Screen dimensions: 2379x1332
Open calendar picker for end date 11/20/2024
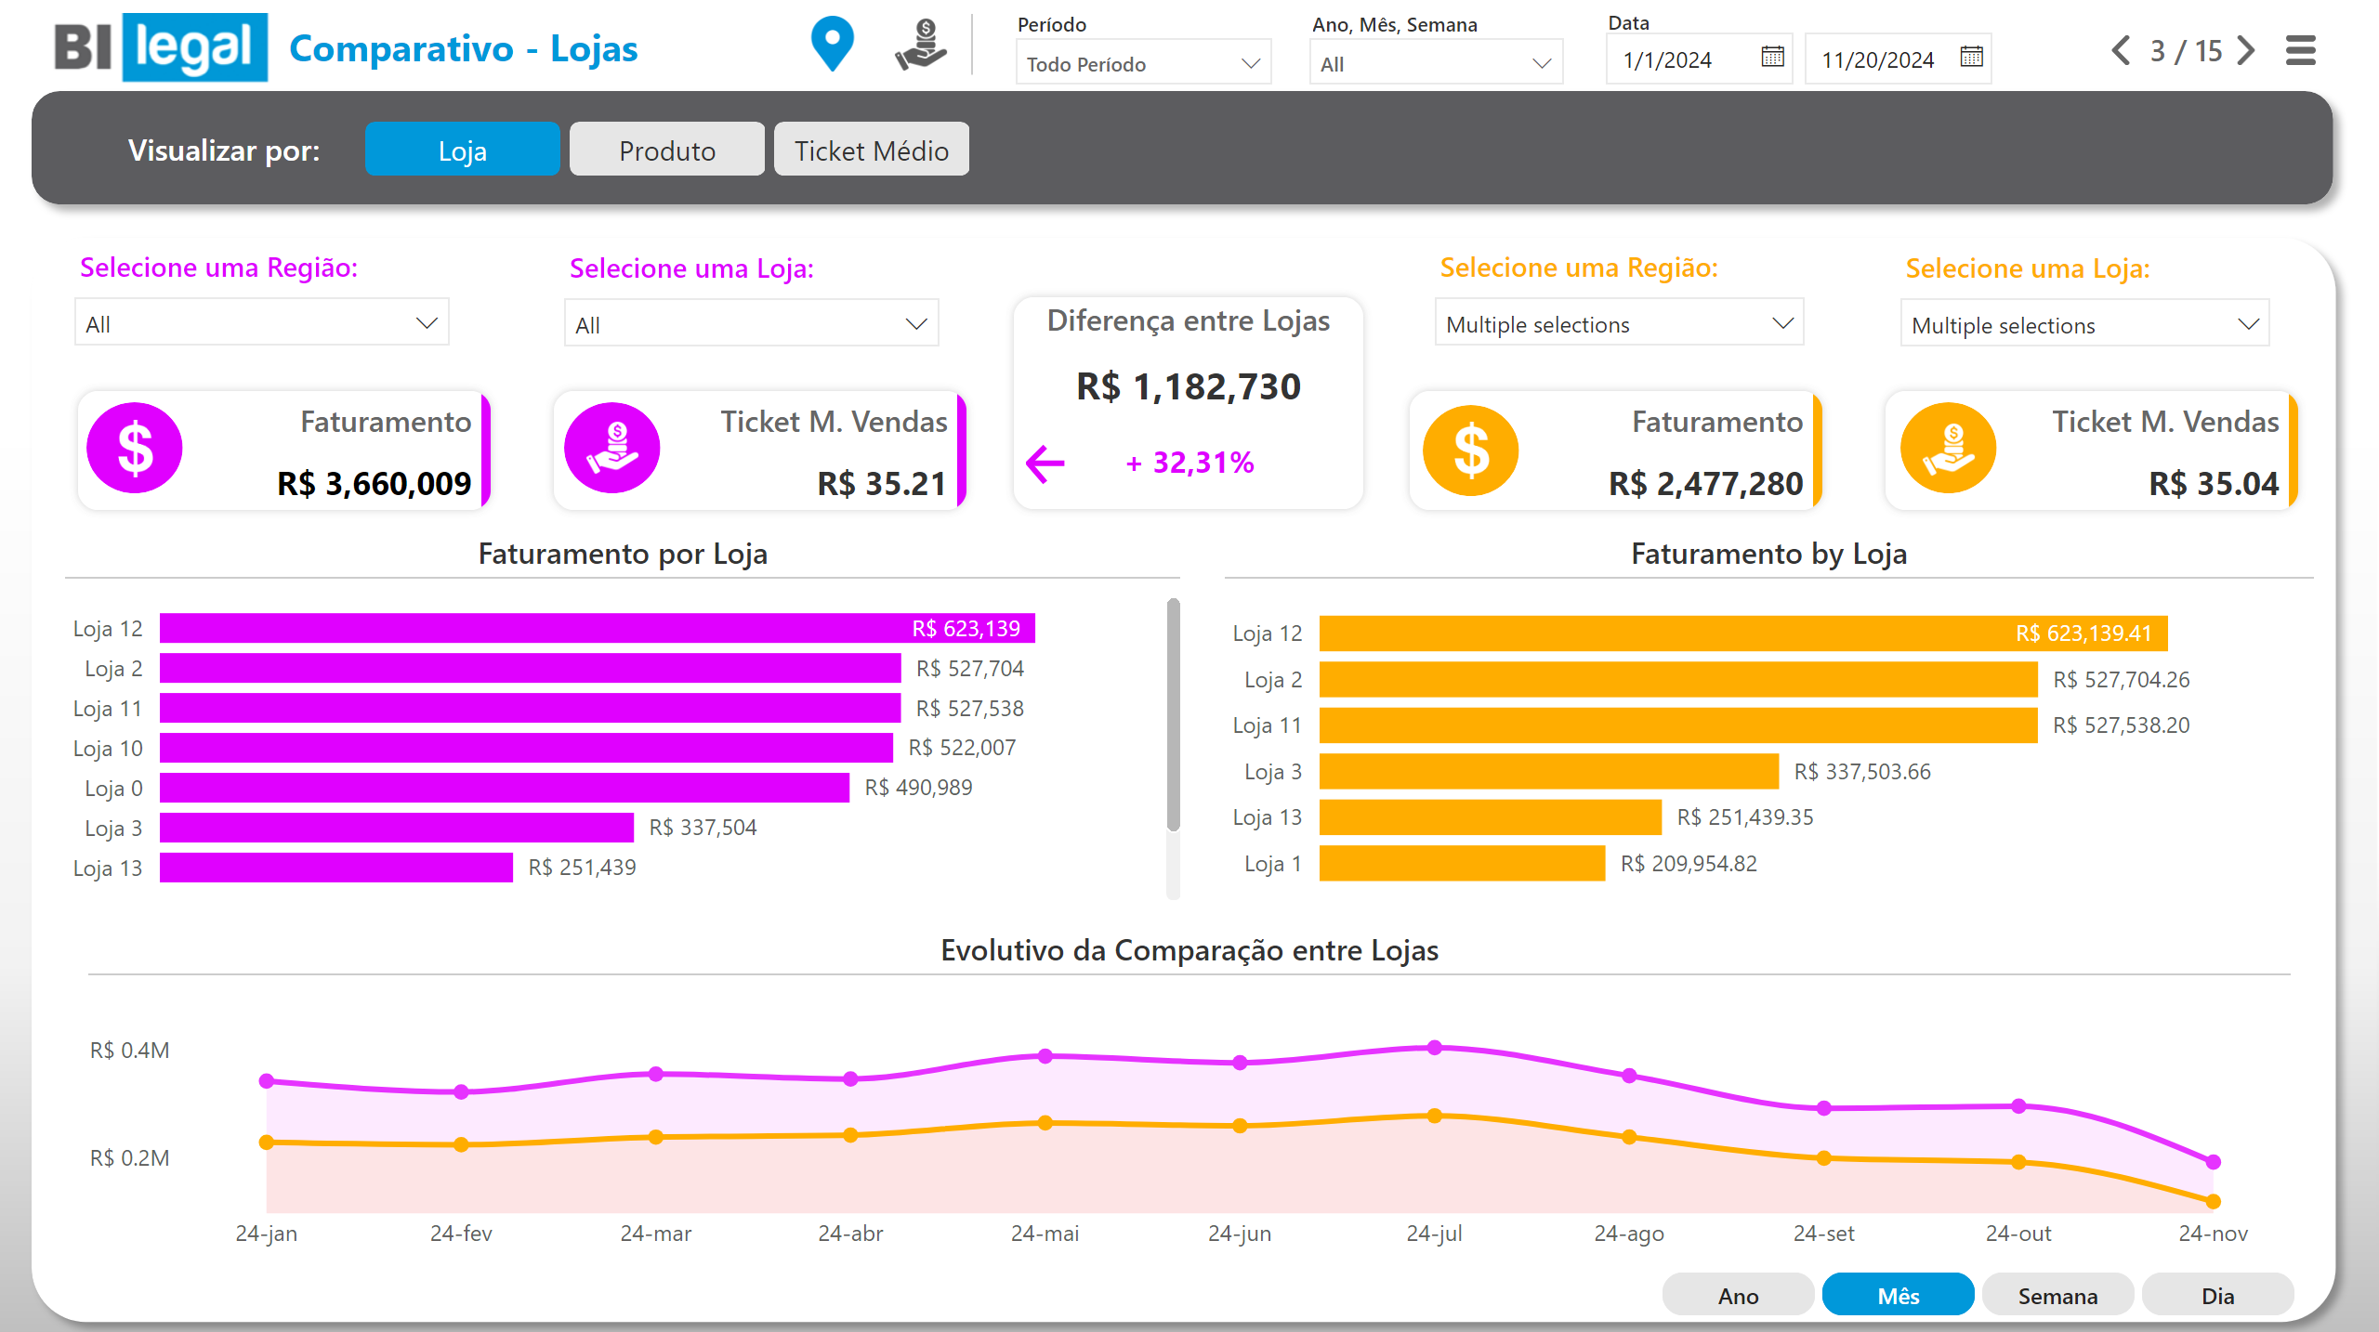click(x=1971, y=58)
